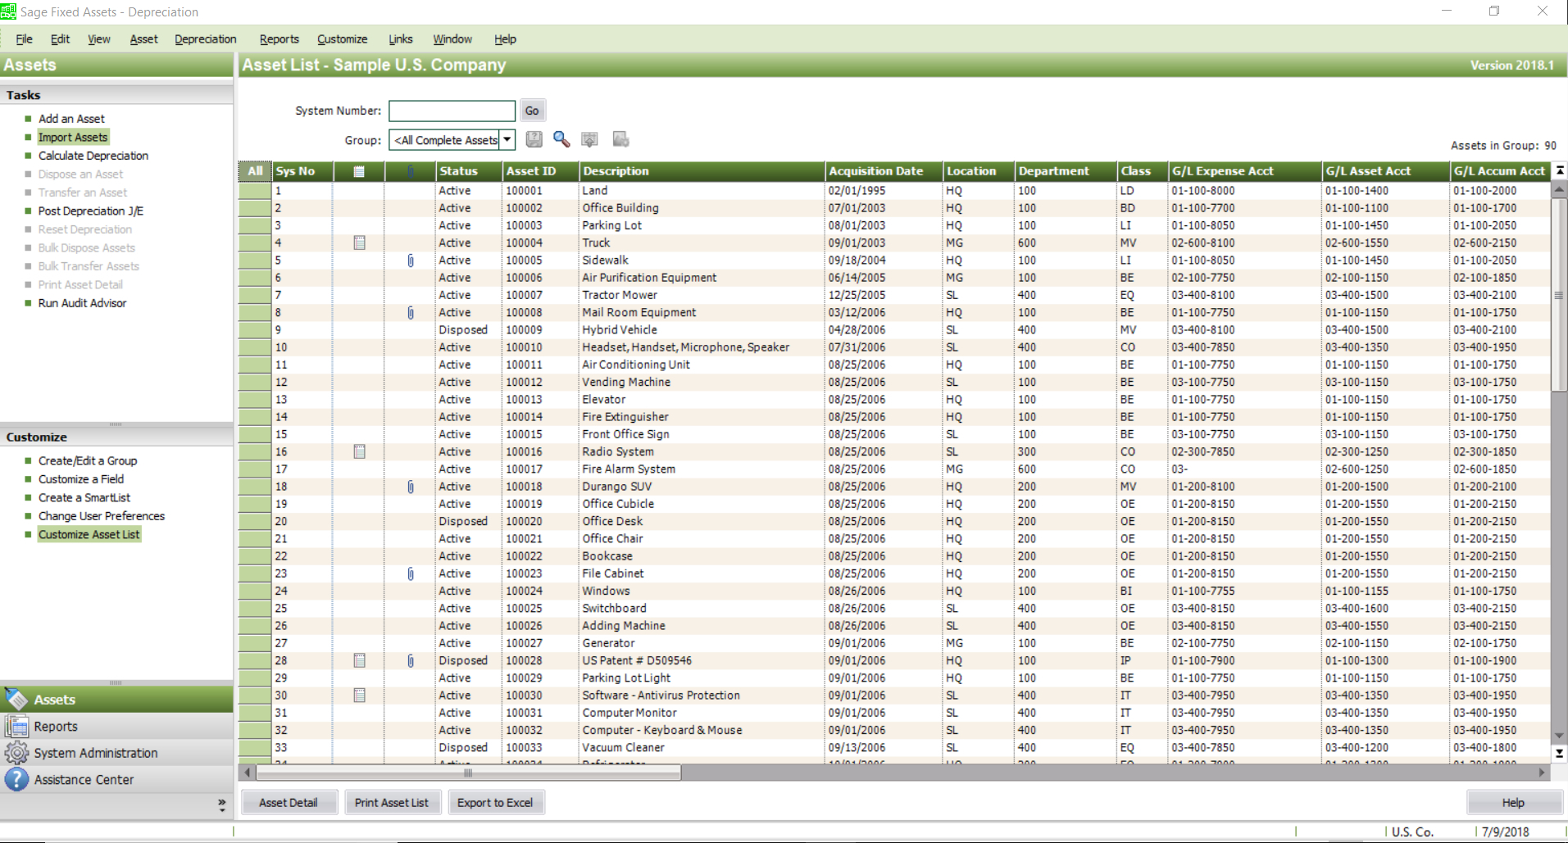Click the grayed grid icon after the magnifier
Image resolution: width=1568 pixels, height=843 pixels.
tap(589, 139)
